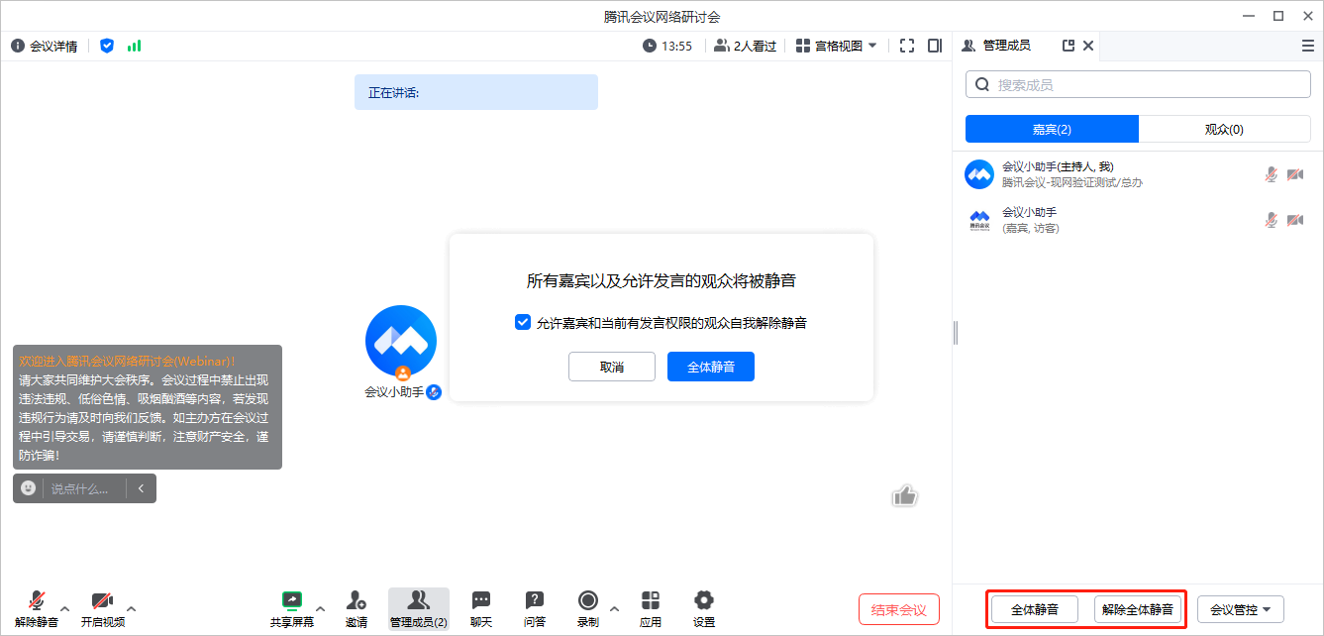
Task: Expand audio options next to 解除静音
Action: [65, 608]
